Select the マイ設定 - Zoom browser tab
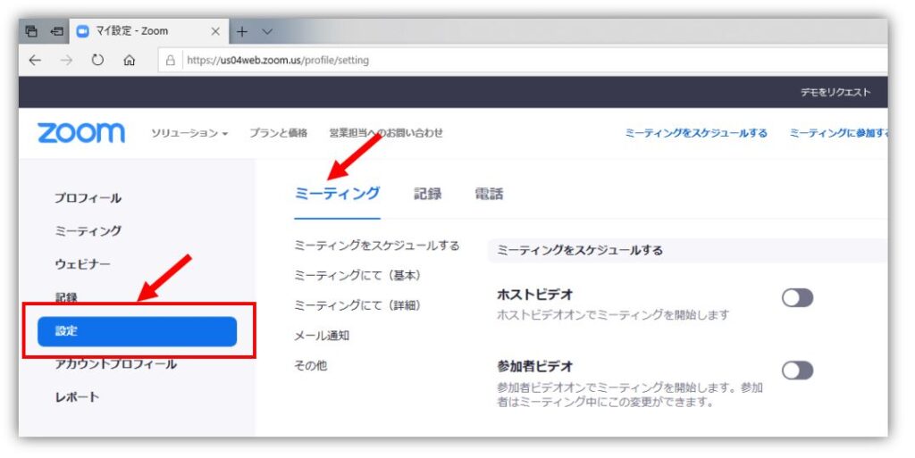Screen dimensions: 915x458 tap(149, 31)
